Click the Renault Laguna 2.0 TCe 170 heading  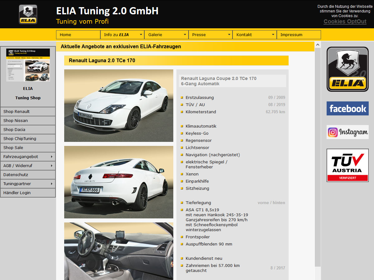[x=102, y=60]
